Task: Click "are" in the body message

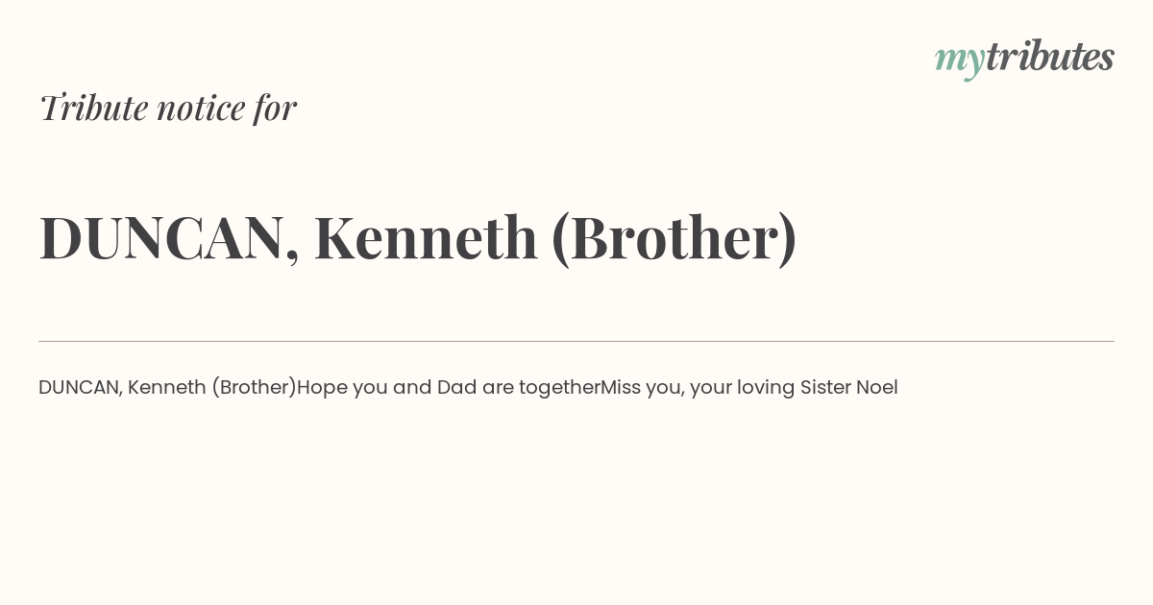Action: tap(498, 388)
